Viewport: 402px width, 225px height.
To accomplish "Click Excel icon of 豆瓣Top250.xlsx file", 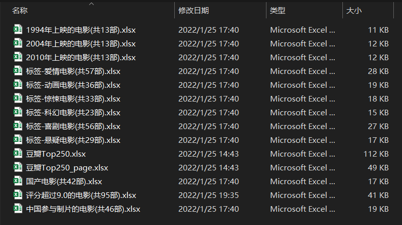I will tap(18, 154).
